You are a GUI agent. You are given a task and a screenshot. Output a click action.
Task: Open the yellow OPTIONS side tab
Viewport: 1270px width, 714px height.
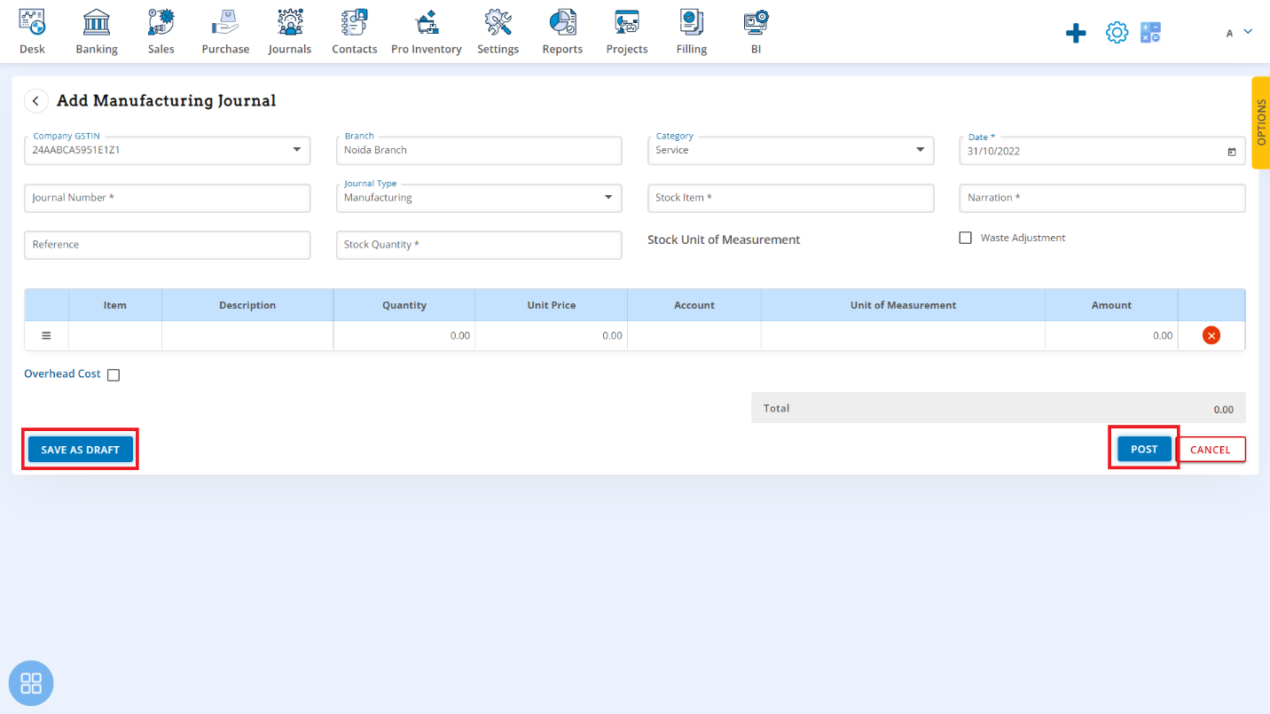[x=1261, y=122]
